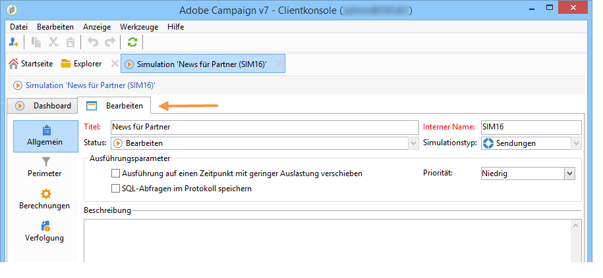Click into the Interner Name field

531,127
